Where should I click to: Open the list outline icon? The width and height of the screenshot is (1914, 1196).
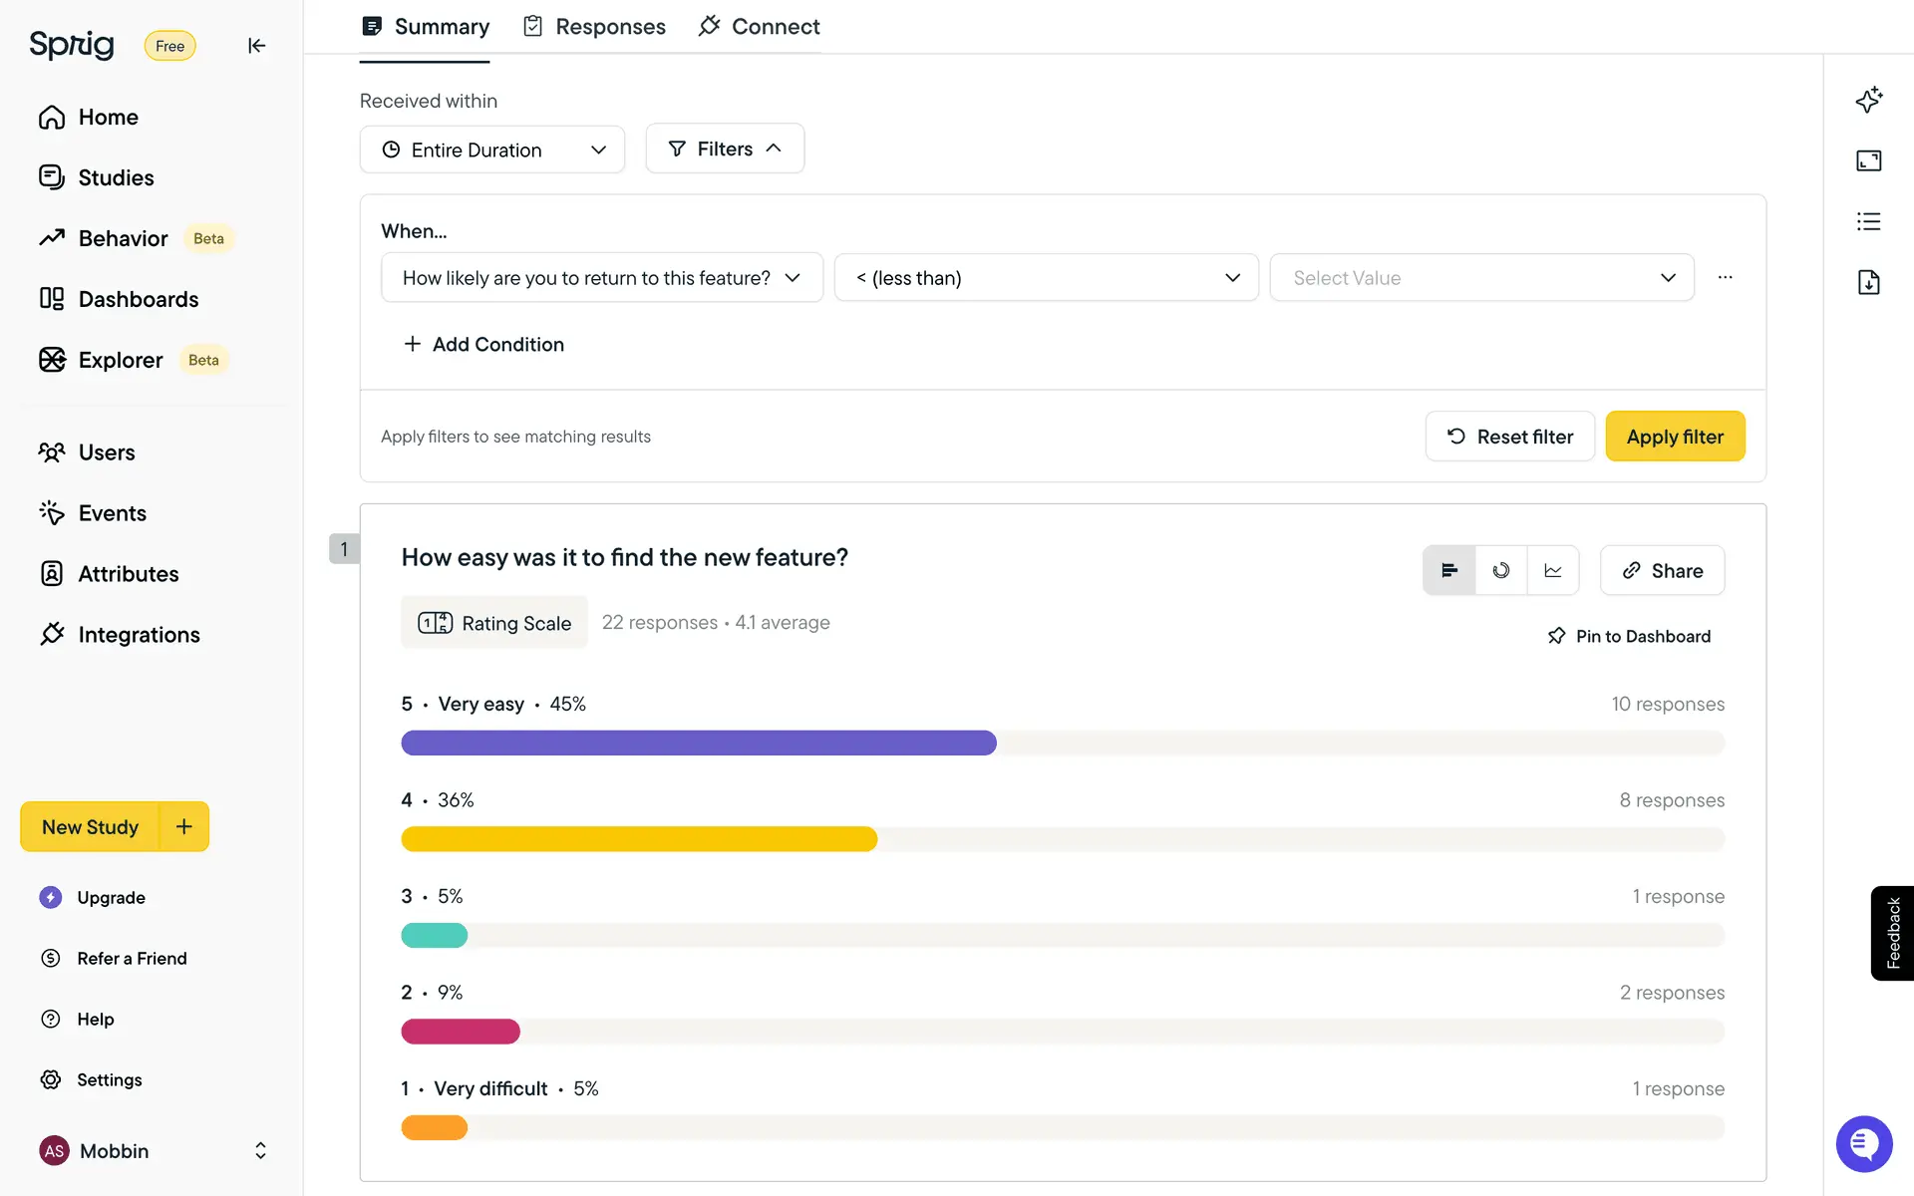click(1868, 221)
